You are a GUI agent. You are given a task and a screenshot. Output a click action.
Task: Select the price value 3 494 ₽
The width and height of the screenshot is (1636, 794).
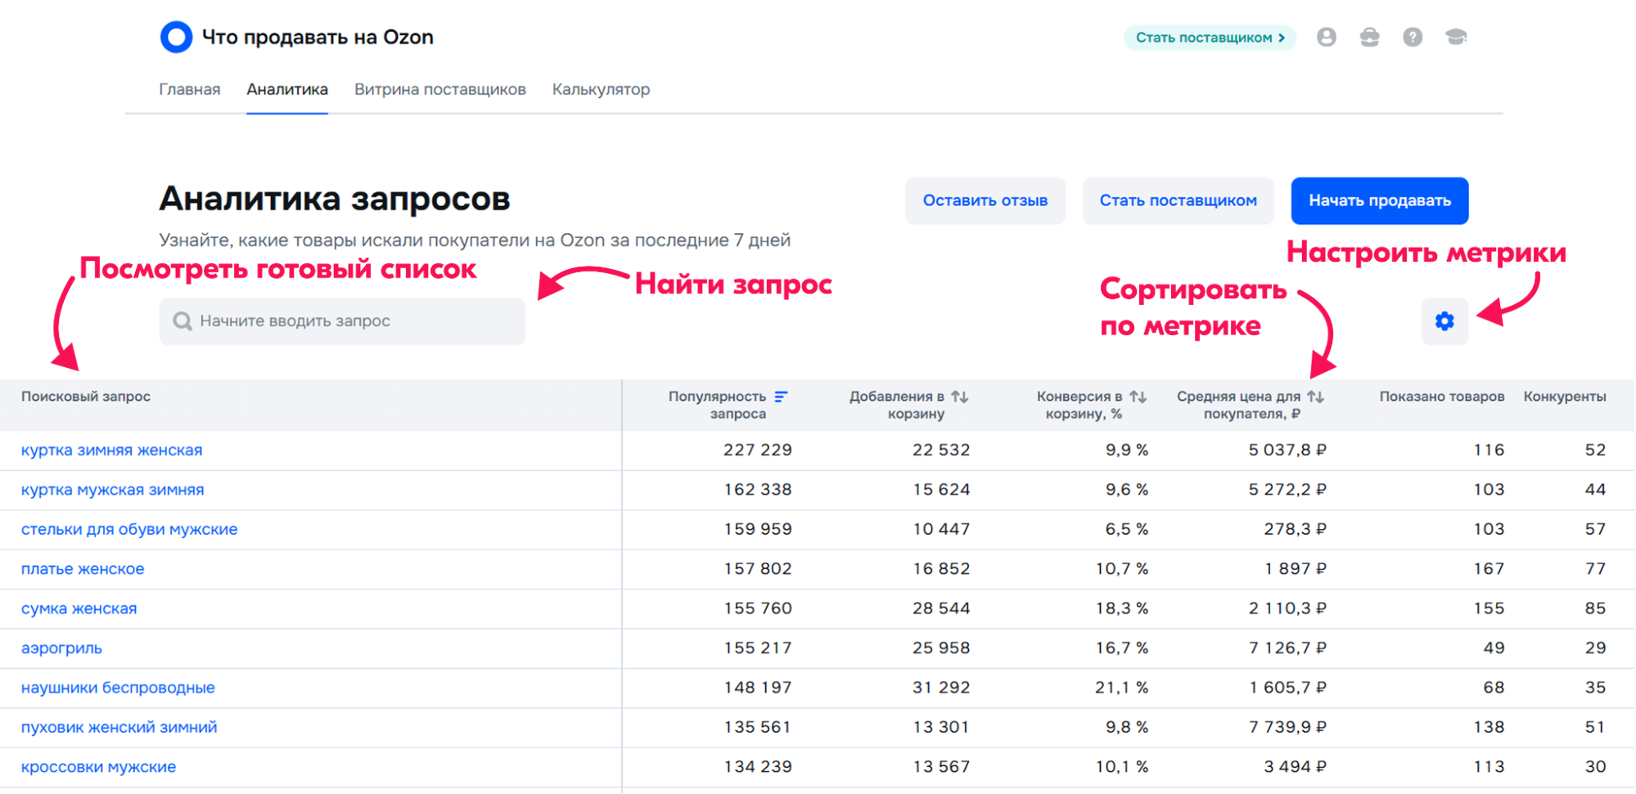pyautogui.click(x=1295, y=767)
